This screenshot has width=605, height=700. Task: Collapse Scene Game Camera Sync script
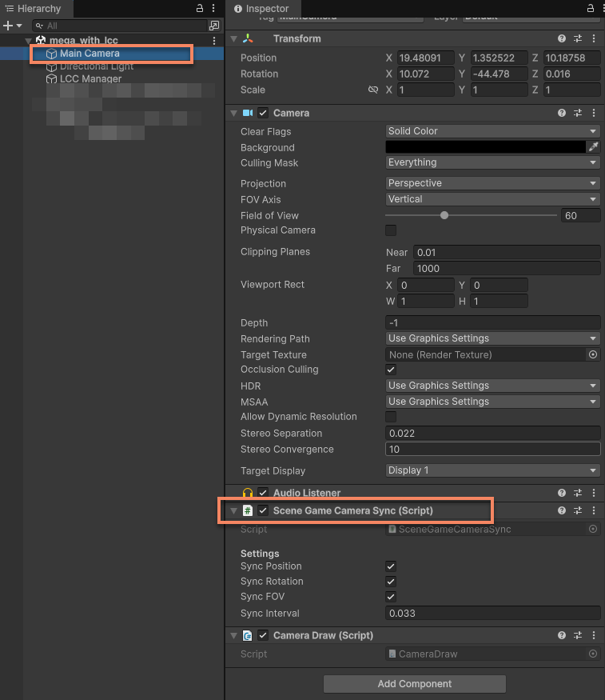pos(233,510)
